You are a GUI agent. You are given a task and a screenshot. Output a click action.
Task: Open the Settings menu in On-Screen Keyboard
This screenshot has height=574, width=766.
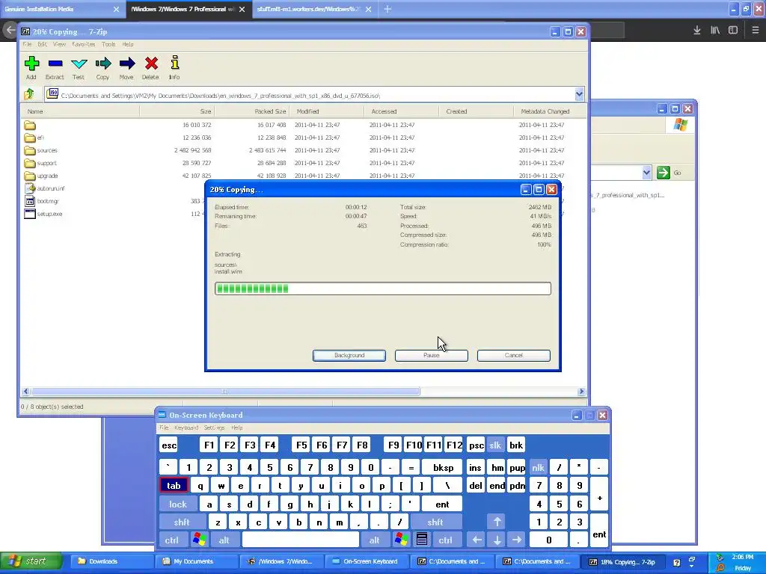[214, 428]
